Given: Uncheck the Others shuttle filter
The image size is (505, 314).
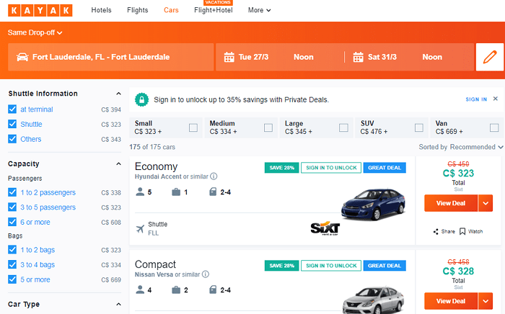Looking at the screenshot, I should 12,139.
